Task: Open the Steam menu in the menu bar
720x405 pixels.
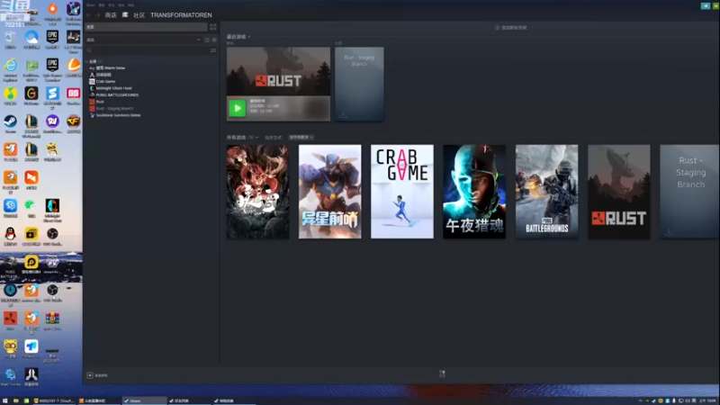Action: (91, 5)
